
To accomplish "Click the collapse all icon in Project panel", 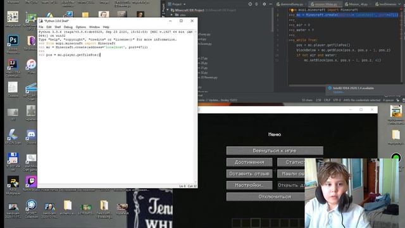I will coord(257,4).
